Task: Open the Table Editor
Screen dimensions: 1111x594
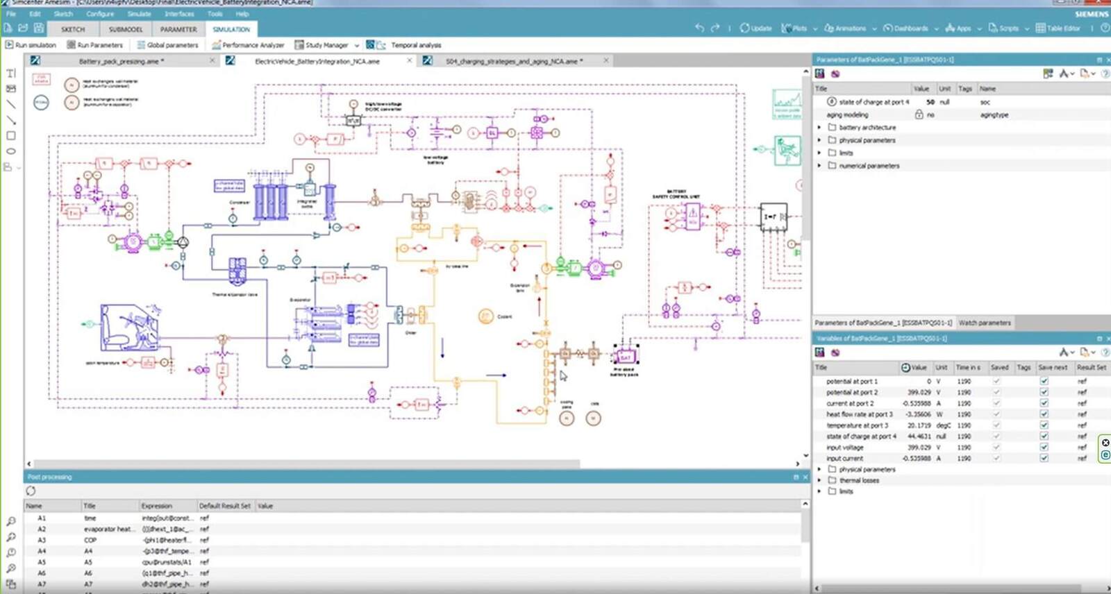Action: pos(1058,28)
